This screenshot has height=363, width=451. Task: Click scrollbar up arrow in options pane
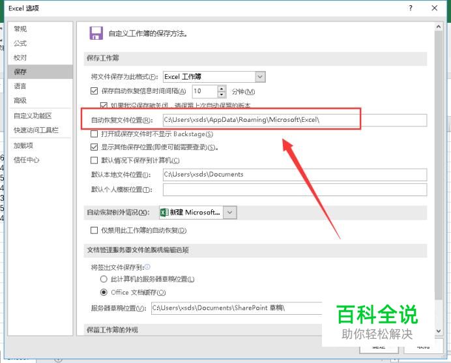point(438,27)
